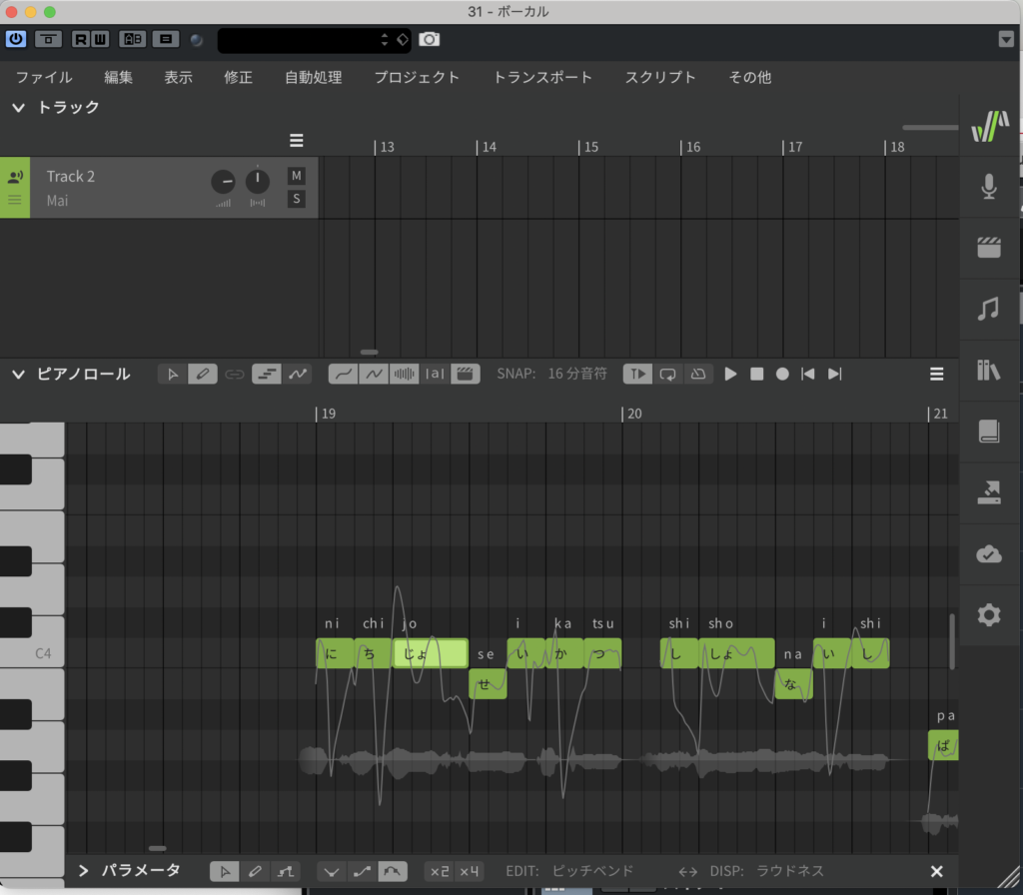1023x895 pixels.
Task: Expand the パラメータ panel chevron
Action: pos(83,871)
